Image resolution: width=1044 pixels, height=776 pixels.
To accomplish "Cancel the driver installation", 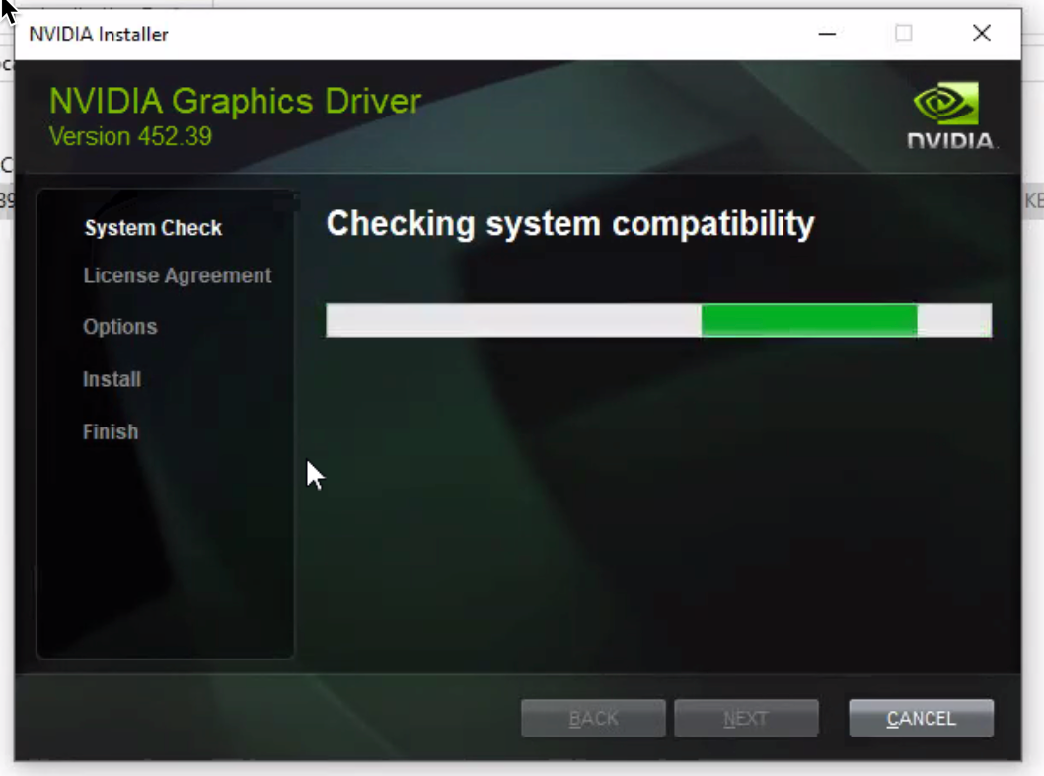I will coord(921,718).
